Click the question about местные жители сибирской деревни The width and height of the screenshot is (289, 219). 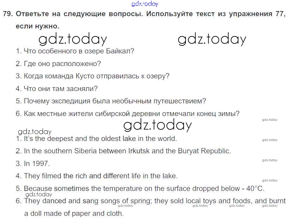point(128,114)
